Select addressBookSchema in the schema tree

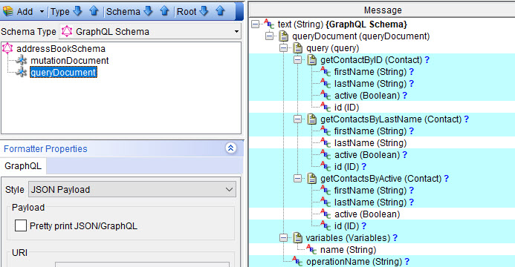(x=61, y=49)
